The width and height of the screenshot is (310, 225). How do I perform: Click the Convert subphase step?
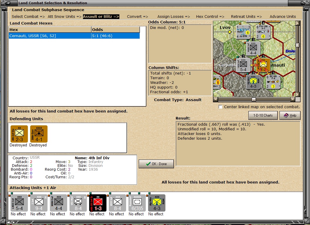(x=138, y=17)
